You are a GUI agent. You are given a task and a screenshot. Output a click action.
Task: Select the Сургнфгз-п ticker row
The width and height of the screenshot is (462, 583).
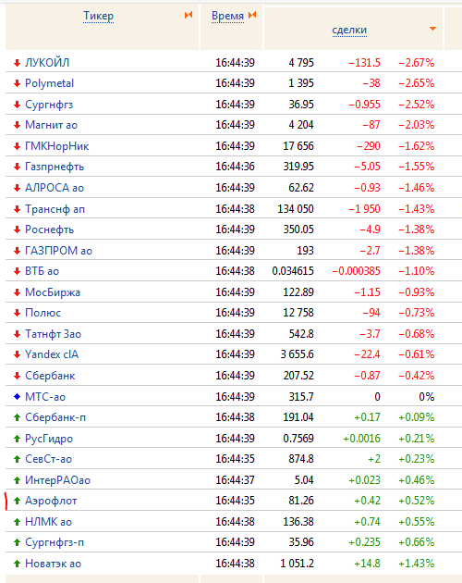(231, 542)
